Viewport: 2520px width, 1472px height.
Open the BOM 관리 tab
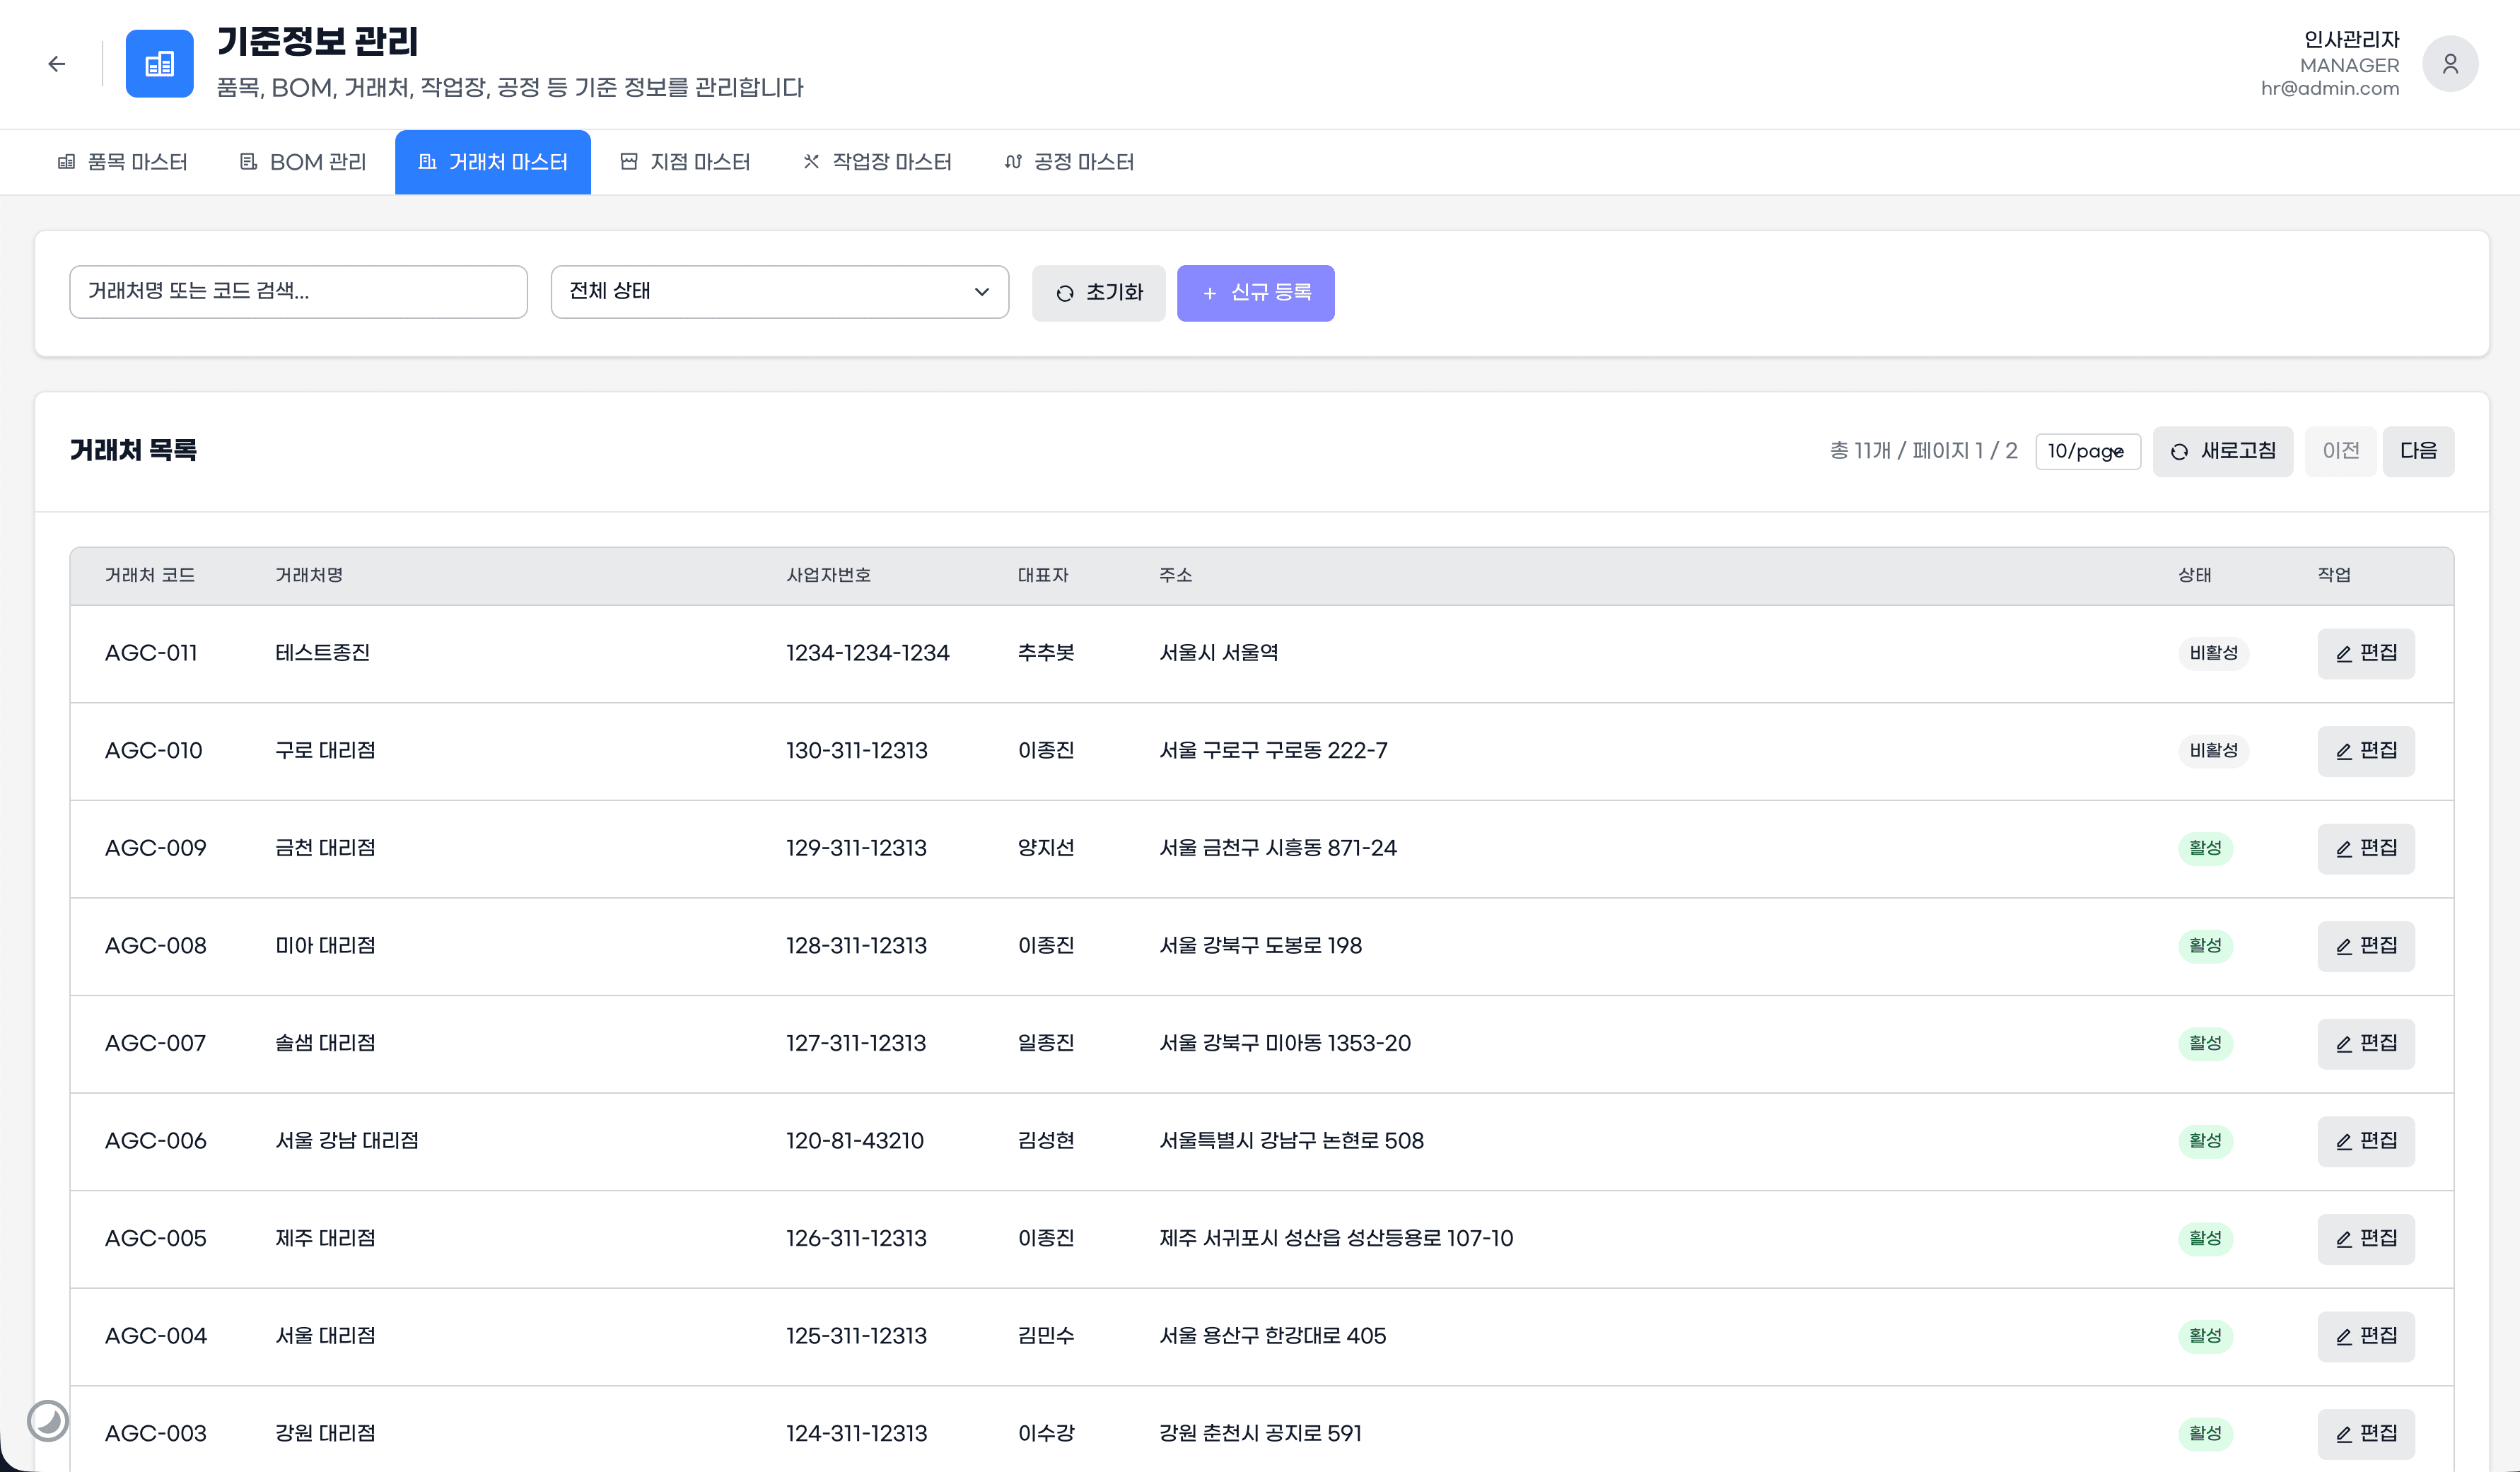pos(303,162)
